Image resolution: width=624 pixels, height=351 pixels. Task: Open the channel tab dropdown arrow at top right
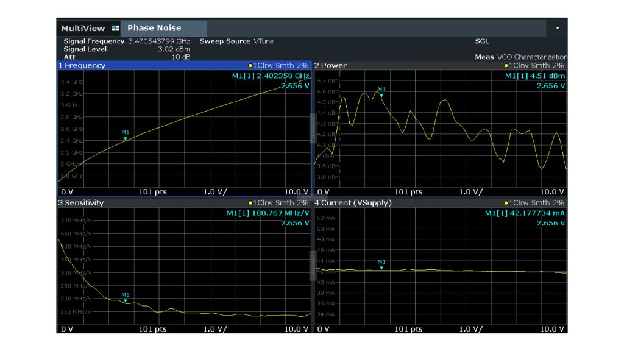(x=558, y=28)
